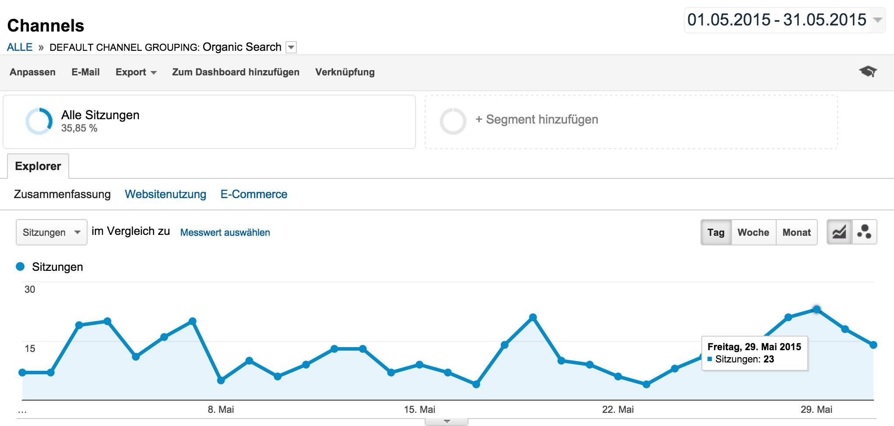Image resolution: width=894 pixels, height=426 pixels.
Task: Expand the timeline handle below chart
Action: click(447, 422)
